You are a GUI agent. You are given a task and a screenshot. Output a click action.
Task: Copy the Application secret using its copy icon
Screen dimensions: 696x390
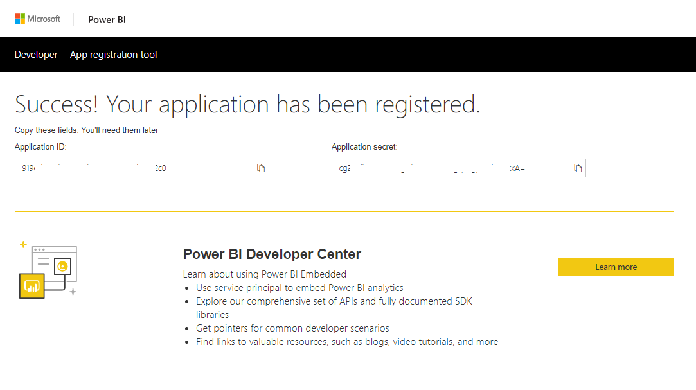click(x=578, y=168)
